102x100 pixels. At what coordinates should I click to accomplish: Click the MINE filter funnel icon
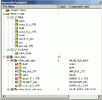click(x=15, y=18)
